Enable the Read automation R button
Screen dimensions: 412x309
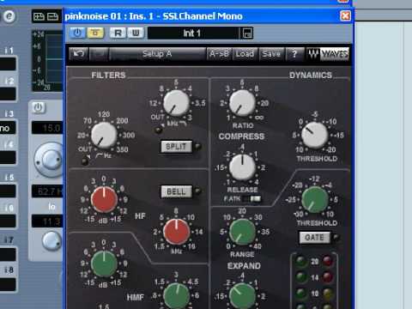(x=118, y=33)
